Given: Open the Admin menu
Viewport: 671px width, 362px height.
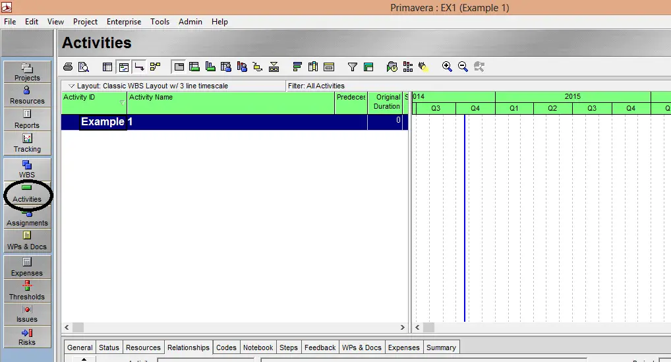Looking at the screenshot, I should (190, 22).
